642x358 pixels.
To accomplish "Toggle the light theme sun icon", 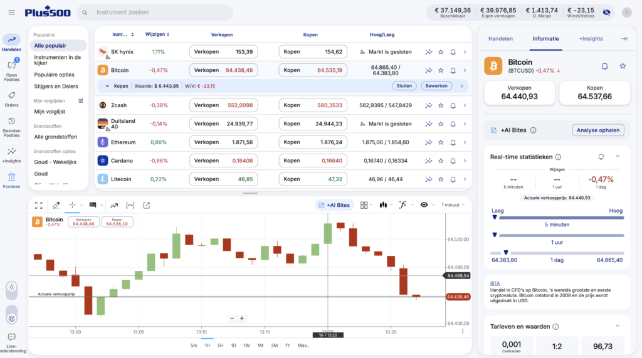I will coord(11,287).
